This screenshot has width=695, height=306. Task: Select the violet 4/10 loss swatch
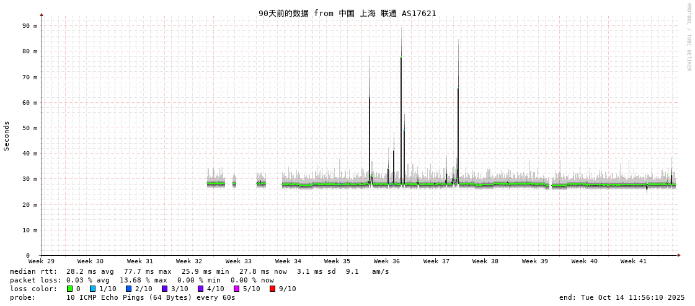point(200,289)
